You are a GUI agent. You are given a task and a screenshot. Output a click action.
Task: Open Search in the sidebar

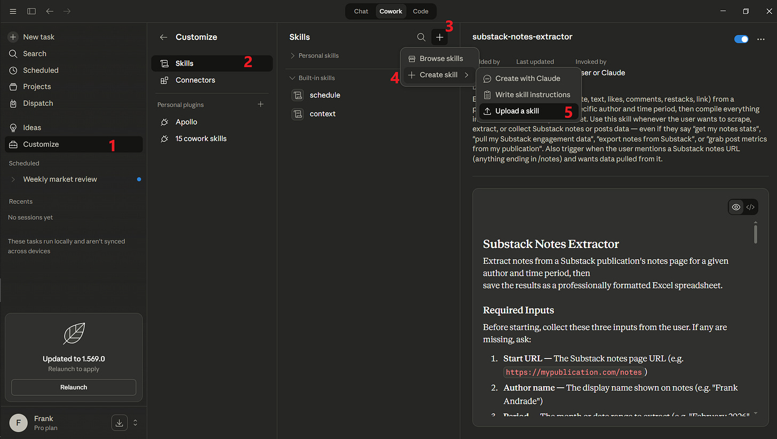coord(74,53)
